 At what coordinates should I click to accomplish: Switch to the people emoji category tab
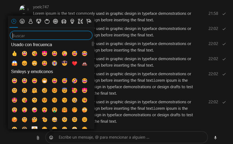coord(31,21)
